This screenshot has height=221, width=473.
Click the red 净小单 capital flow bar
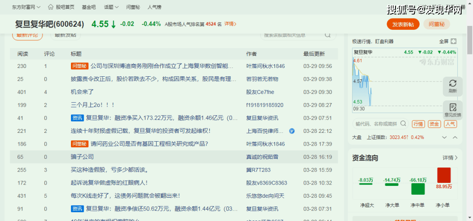(444, 175)
